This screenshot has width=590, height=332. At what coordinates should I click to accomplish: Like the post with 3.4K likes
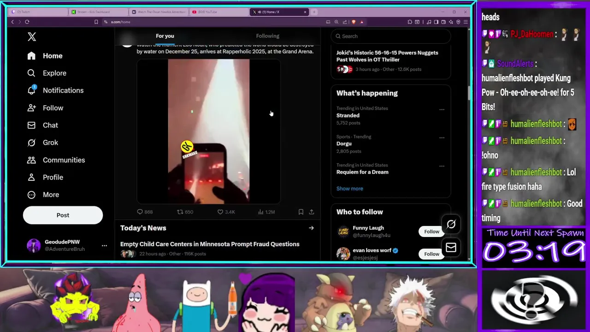pos(226,212)
